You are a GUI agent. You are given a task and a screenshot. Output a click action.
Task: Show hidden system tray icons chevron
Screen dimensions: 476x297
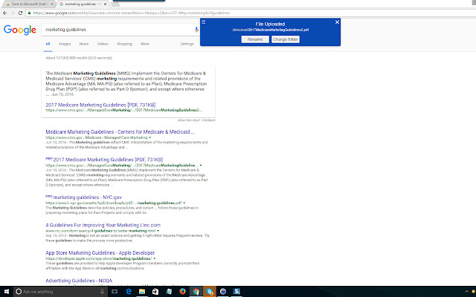click(x=466, y=292)
